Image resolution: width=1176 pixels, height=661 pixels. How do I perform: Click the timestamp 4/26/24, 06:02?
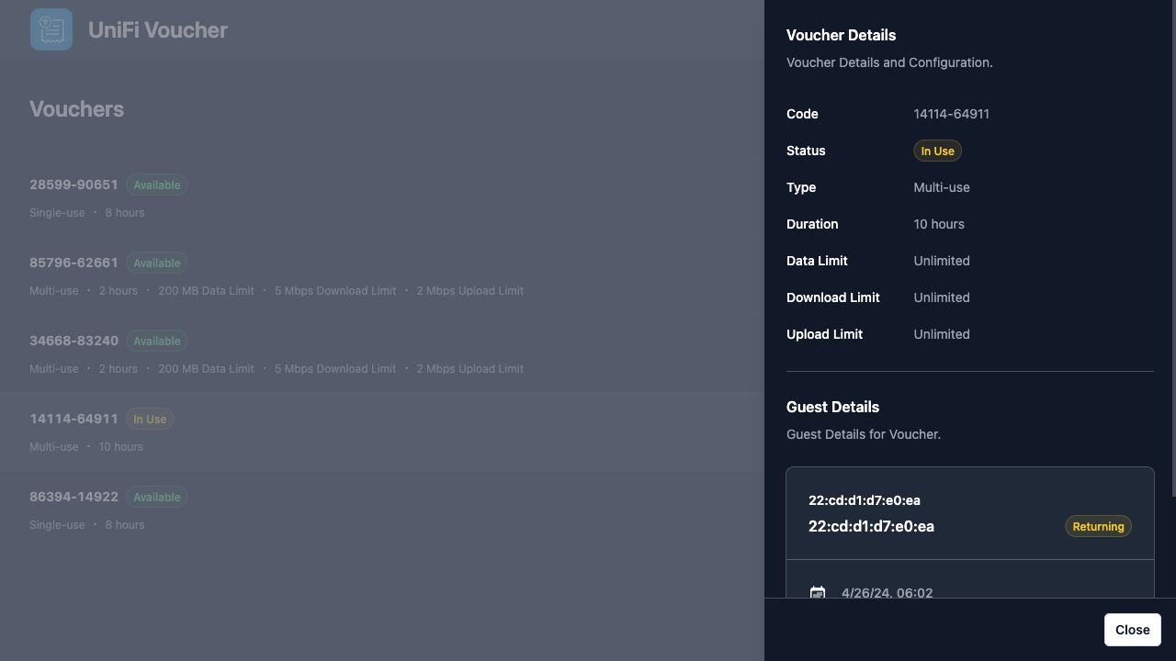(887, 593)
